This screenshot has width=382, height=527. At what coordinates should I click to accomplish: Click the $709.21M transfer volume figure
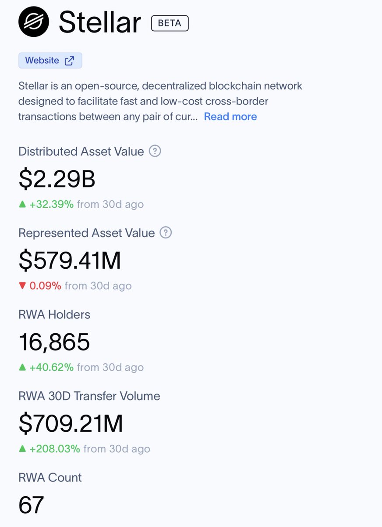[x=71, y=423]
